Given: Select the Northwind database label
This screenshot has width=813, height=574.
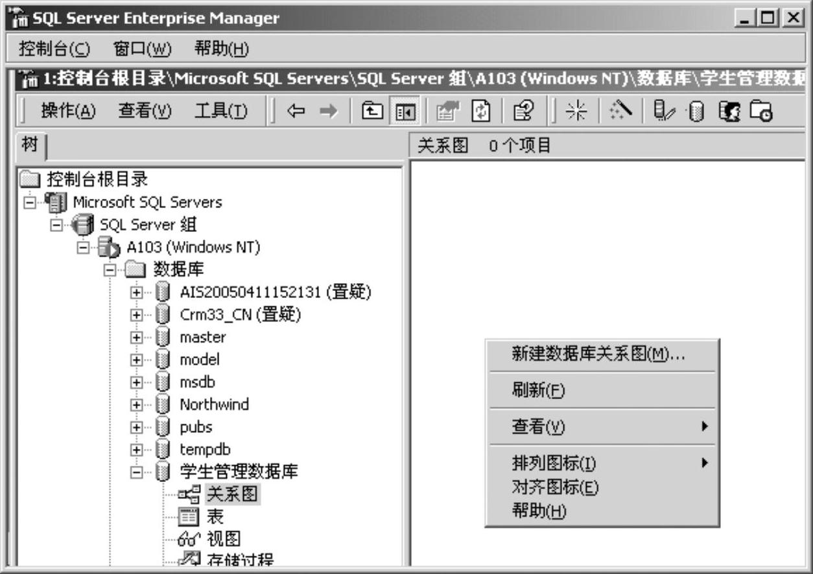Looking at the screenshot, I should [214, 404].
